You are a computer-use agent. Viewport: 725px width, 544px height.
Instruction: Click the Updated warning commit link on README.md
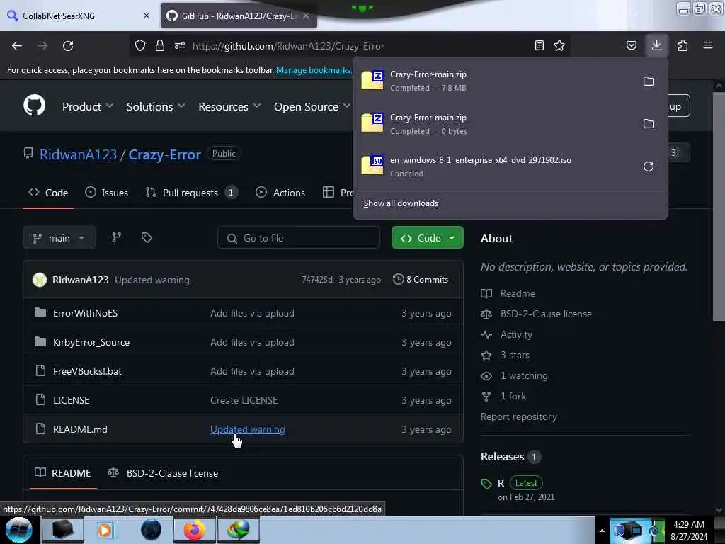247,429
